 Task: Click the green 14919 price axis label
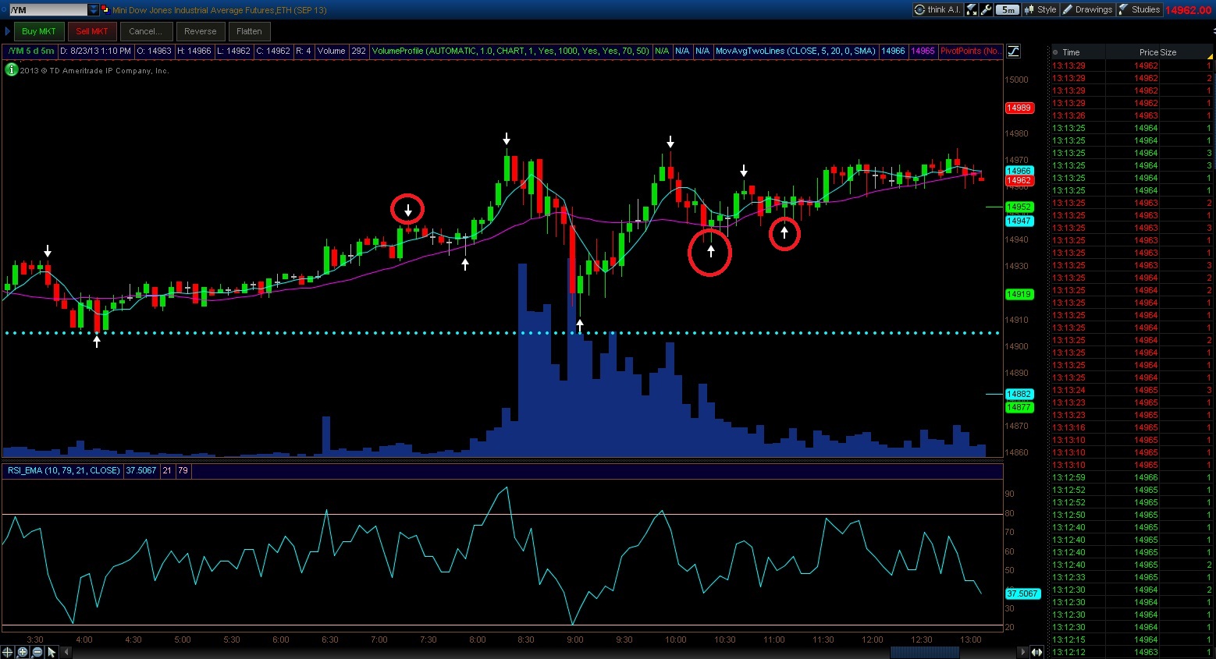click(1019, 295)
